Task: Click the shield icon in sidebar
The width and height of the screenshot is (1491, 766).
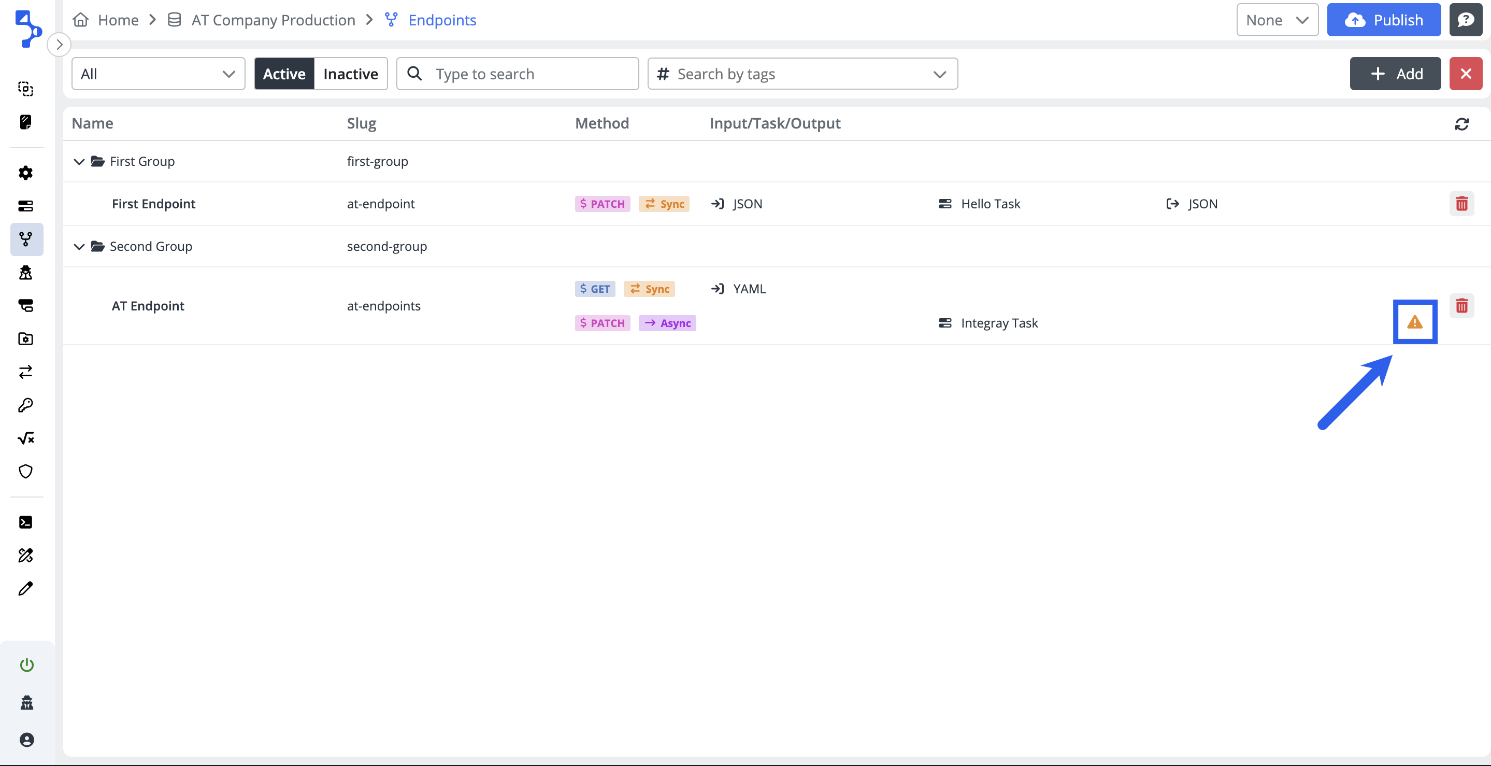Action: 25,471
